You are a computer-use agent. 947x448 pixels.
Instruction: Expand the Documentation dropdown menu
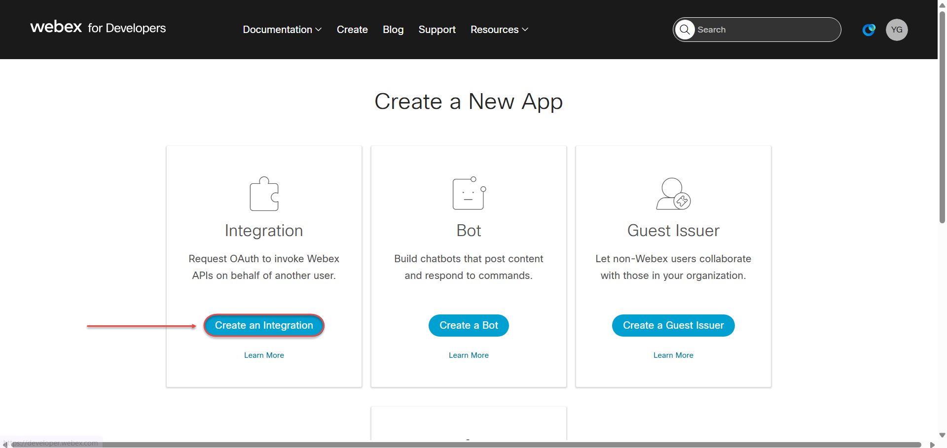[282, 30]
